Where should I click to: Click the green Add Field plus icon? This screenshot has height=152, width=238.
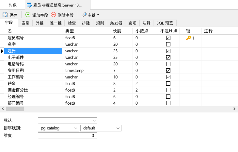click(28, 15)
